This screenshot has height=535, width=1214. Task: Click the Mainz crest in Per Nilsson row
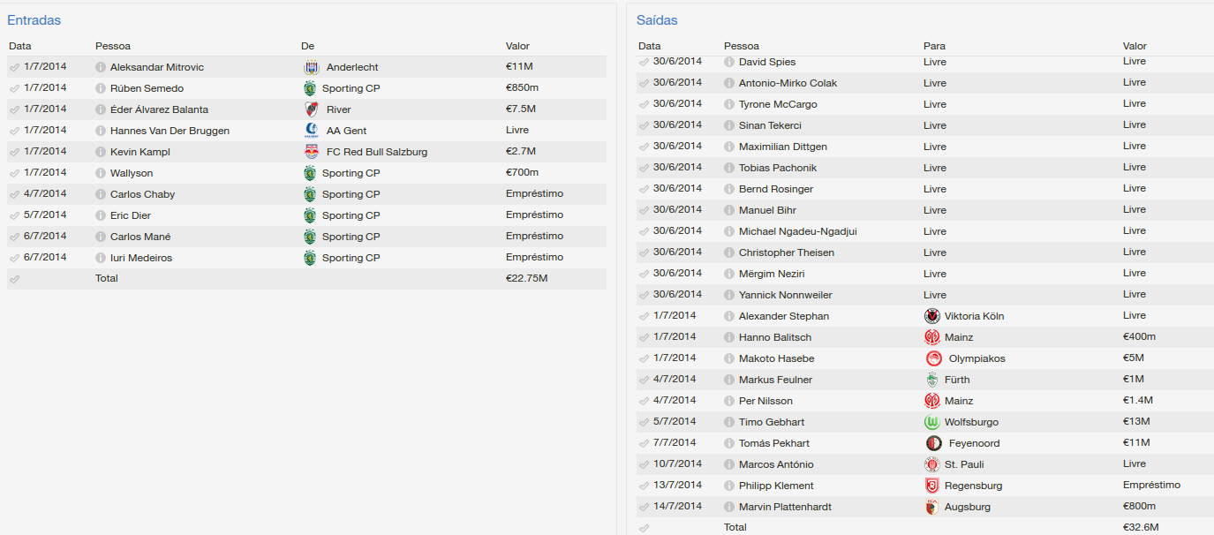click(932, 401)
